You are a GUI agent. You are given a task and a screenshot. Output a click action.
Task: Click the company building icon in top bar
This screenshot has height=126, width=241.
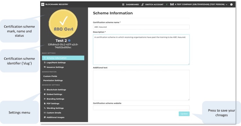coord(172,4)
